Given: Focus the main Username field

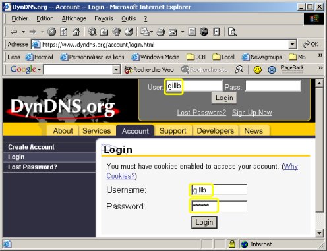Looking at the screenshot, I should coord(219,190).
